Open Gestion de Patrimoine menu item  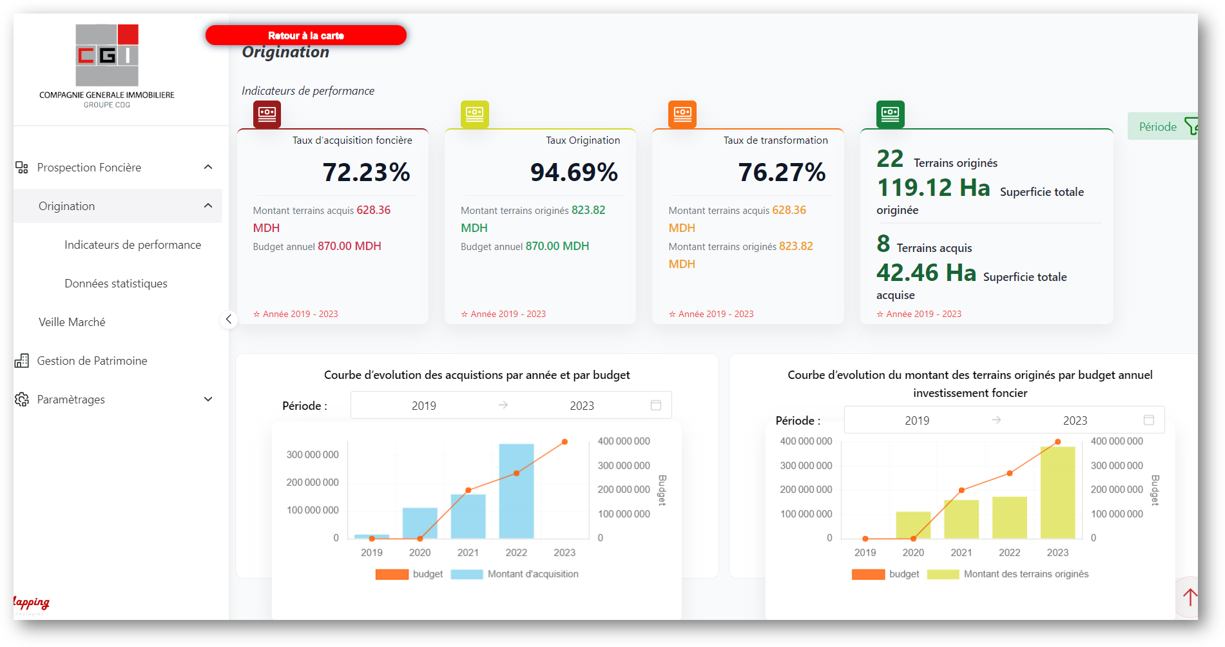(92, 361)
